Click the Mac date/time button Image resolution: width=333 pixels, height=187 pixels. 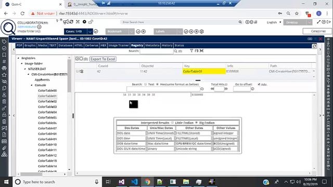coord(161,143)
